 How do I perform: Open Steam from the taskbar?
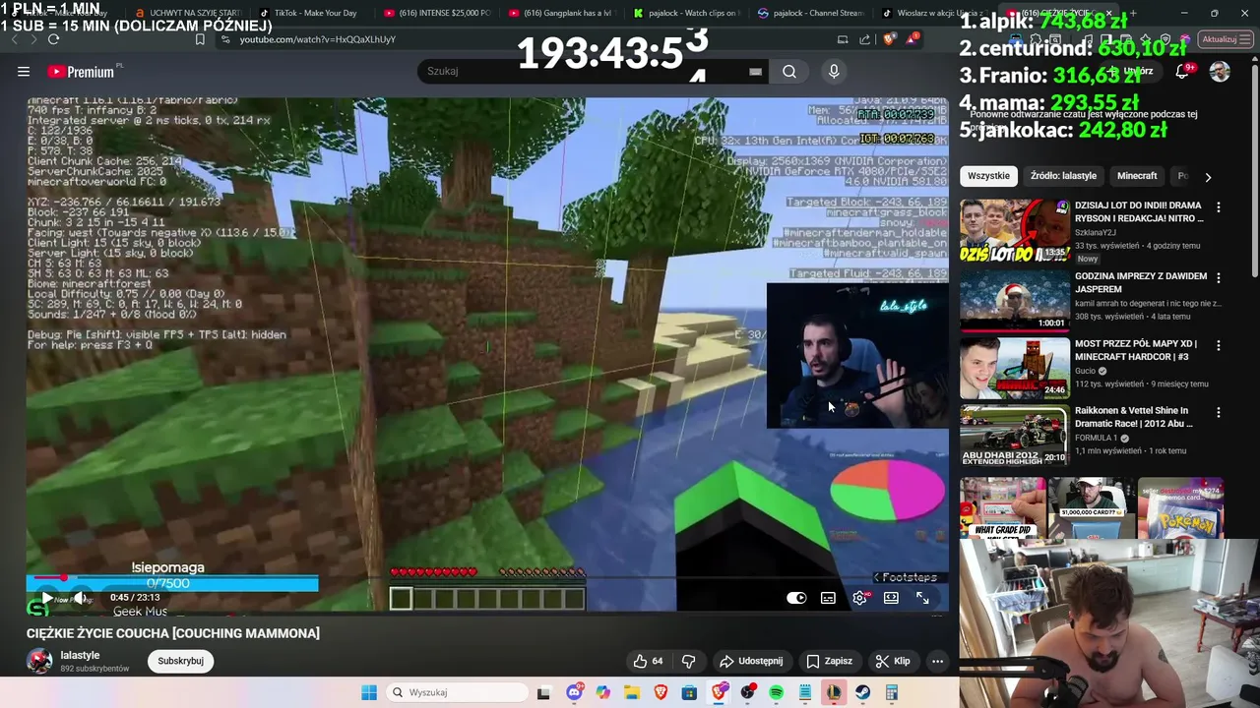862,692
